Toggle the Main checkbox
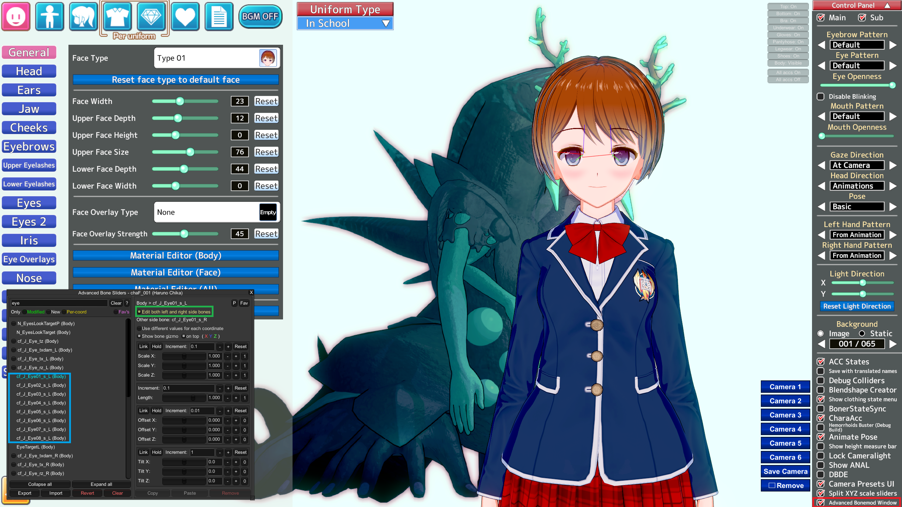This screenshot has width=902, height=507. (x=821, y=18)
